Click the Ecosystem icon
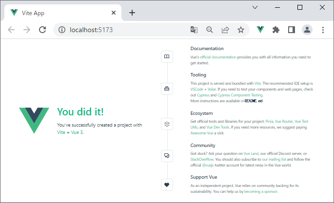Image resolution: width=334 pixels, height=203 pixels. point(167,124)
